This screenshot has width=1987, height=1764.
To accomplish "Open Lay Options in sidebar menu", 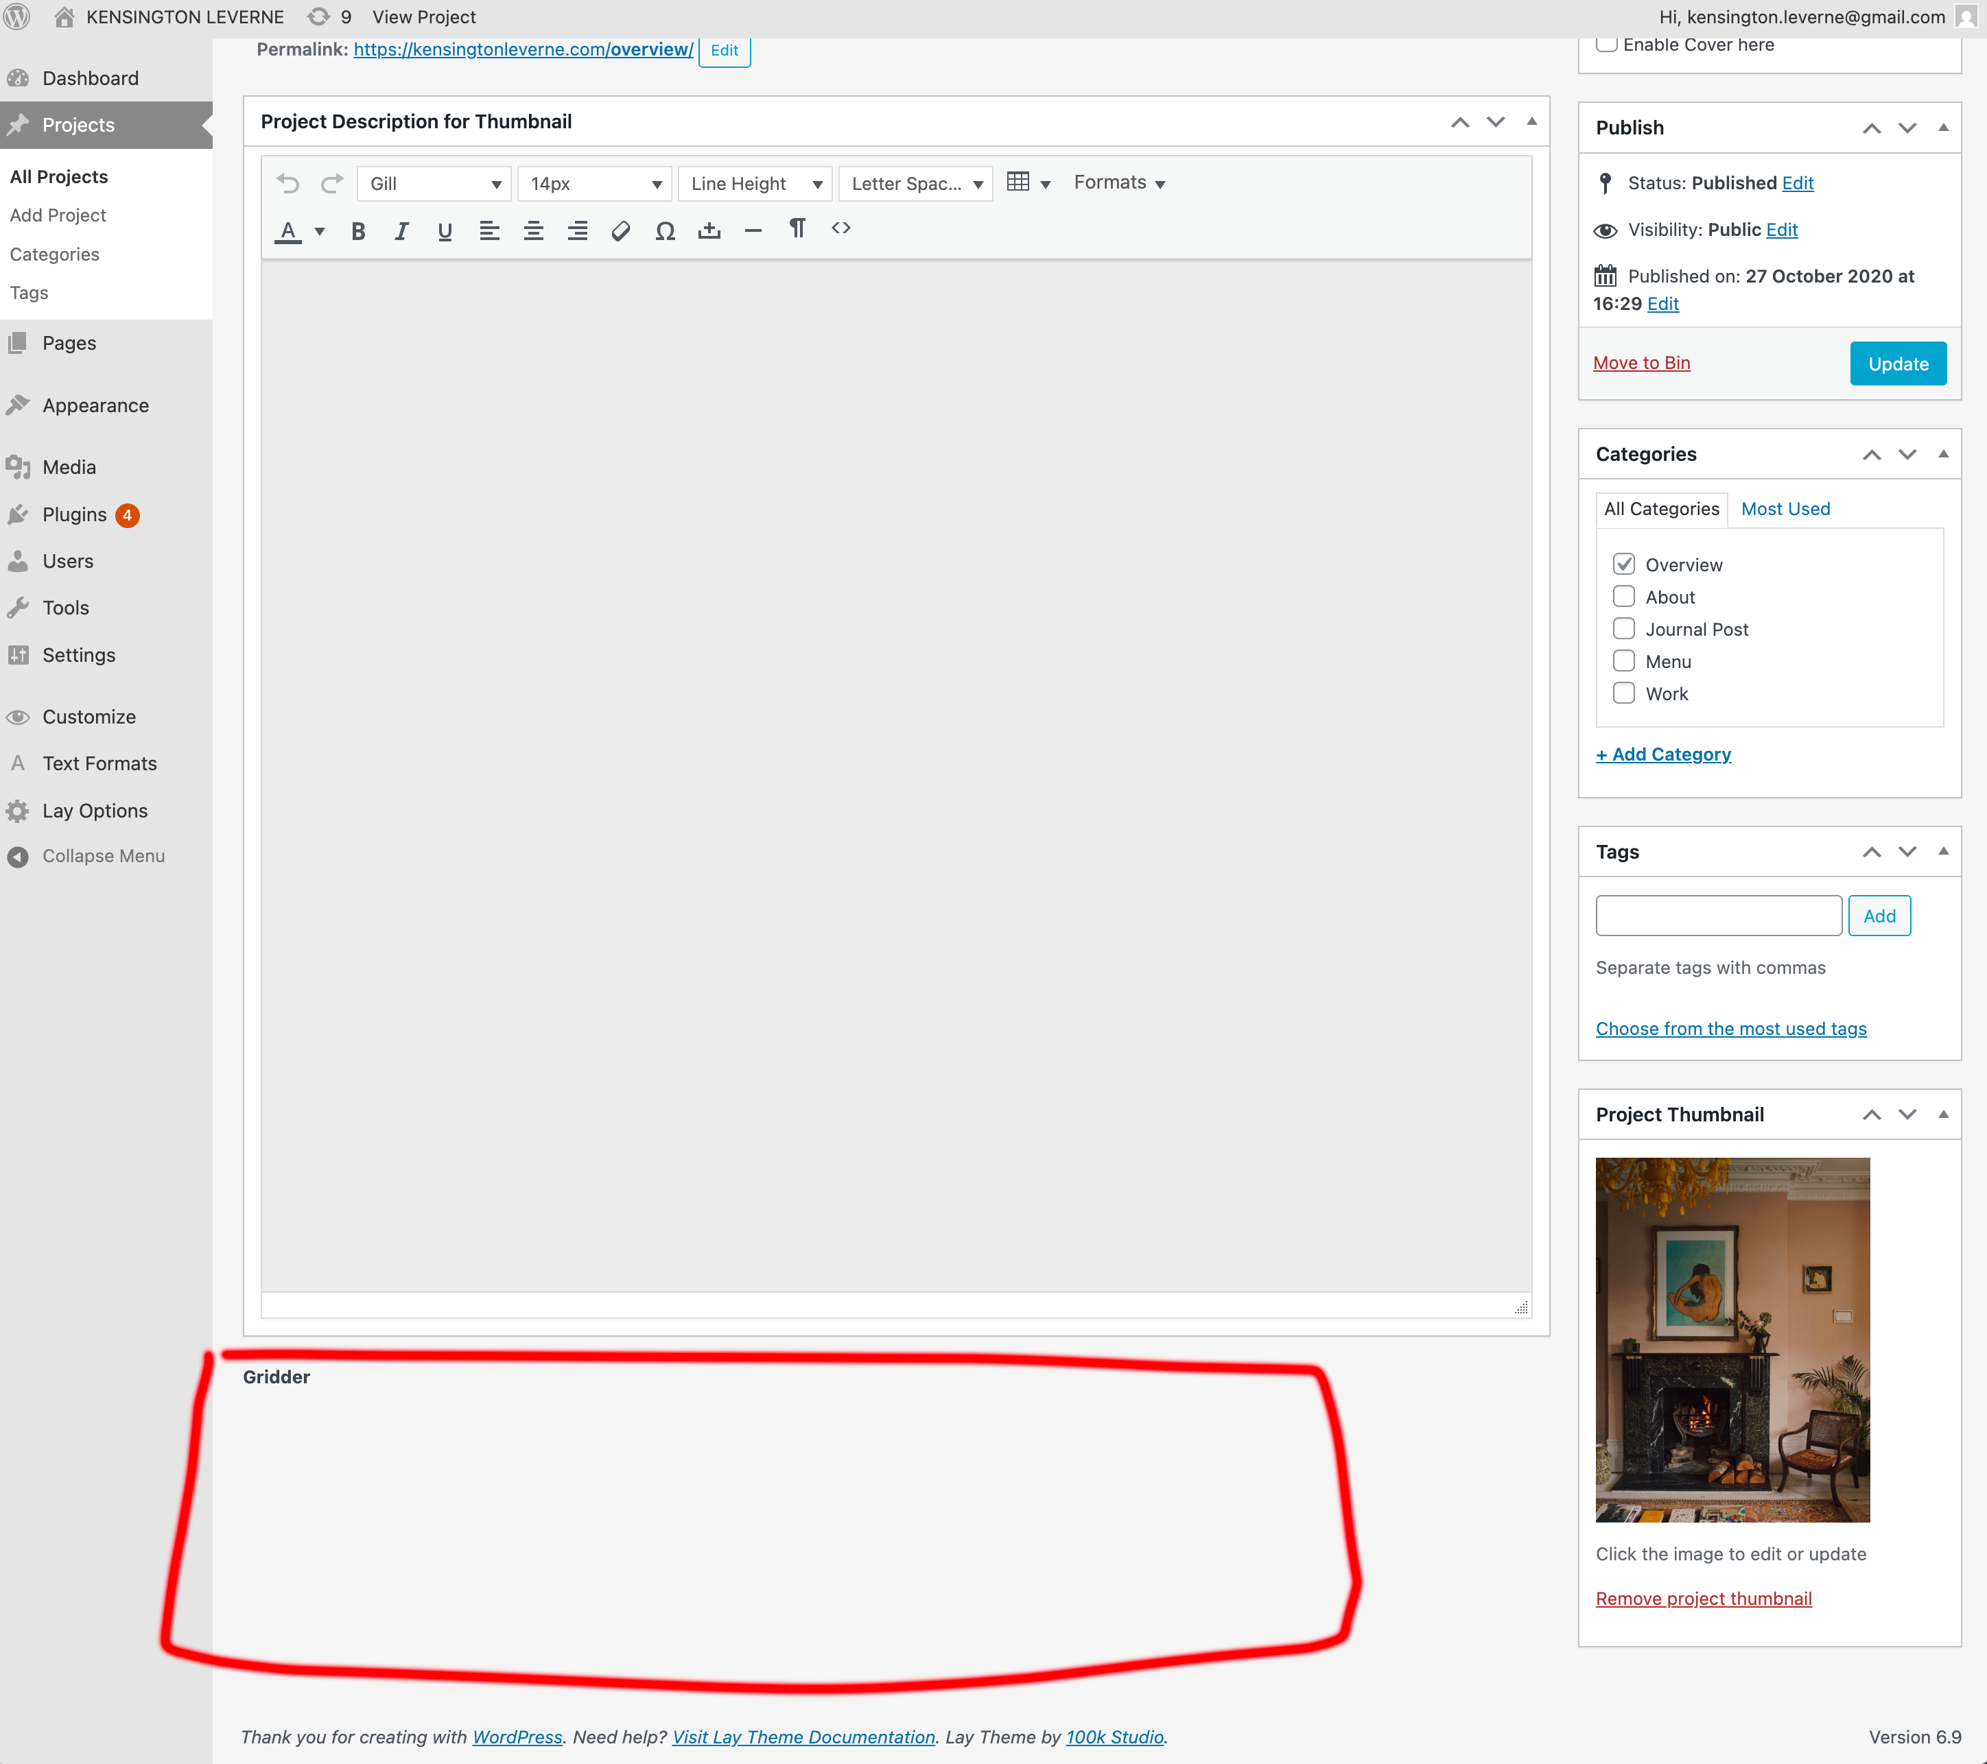I will click(94, 811).
